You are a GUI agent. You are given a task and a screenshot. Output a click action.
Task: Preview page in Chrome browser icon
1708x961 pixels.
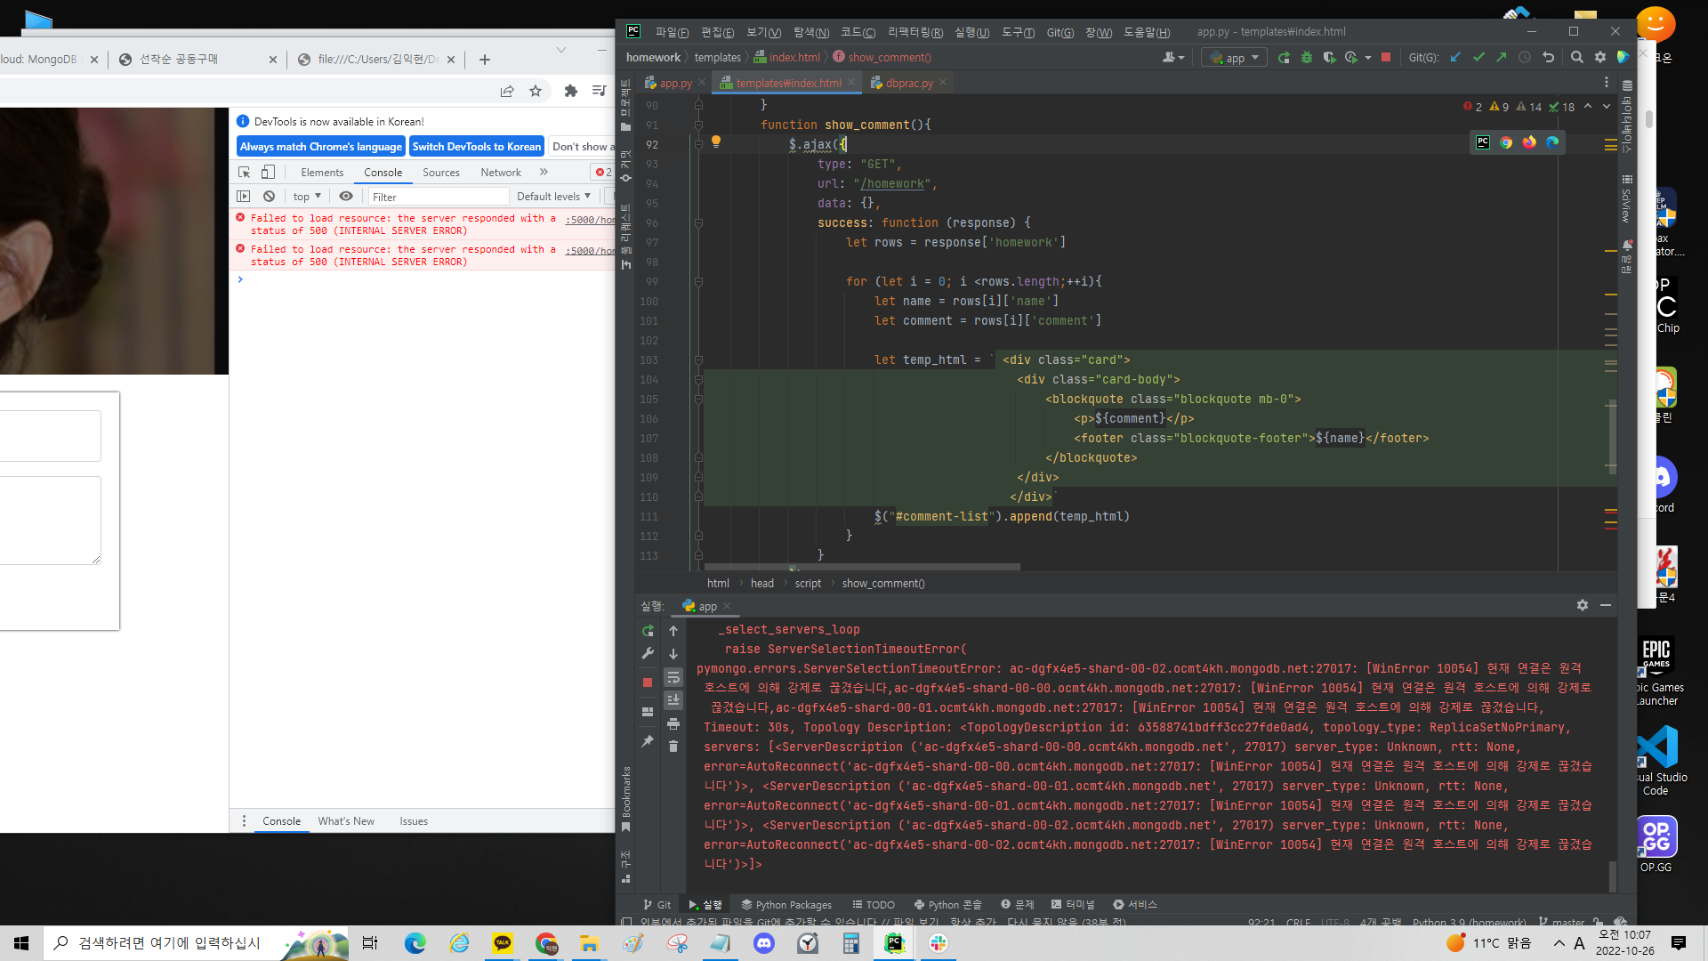click(x=1506, y=142)
